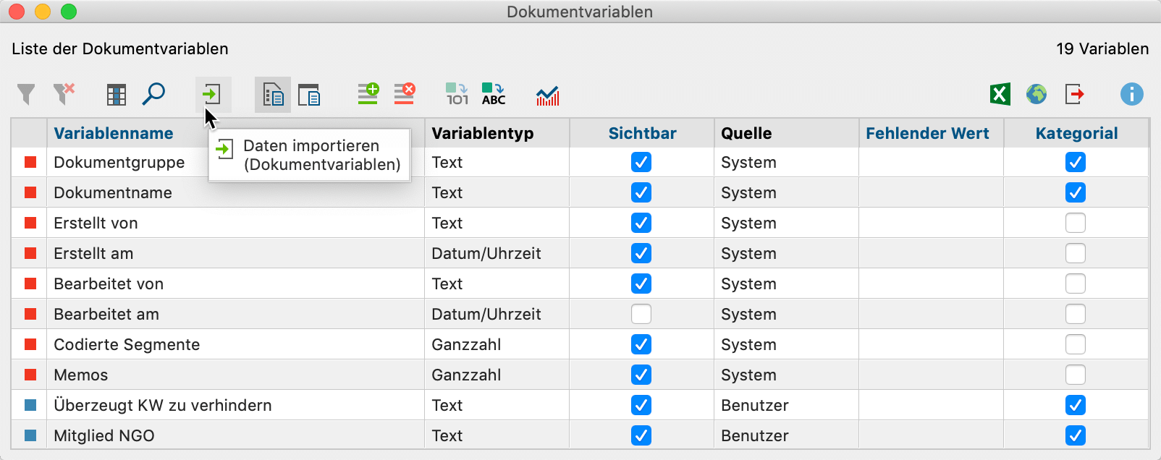Open the statistics chart icon
Image resolution: width=1161 pixels, height=460 pixels.
pos(547,95)
